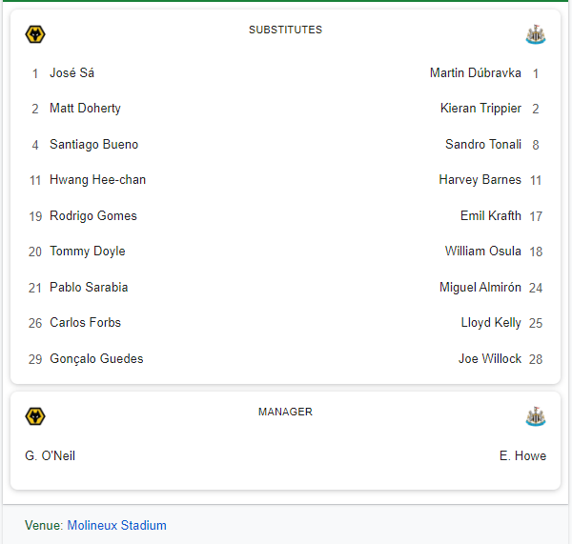The width and height of the screenshot is (572, 544).
Task: Select Tommy Doyle in the substitutes list
Action: [x=88, y=252]
